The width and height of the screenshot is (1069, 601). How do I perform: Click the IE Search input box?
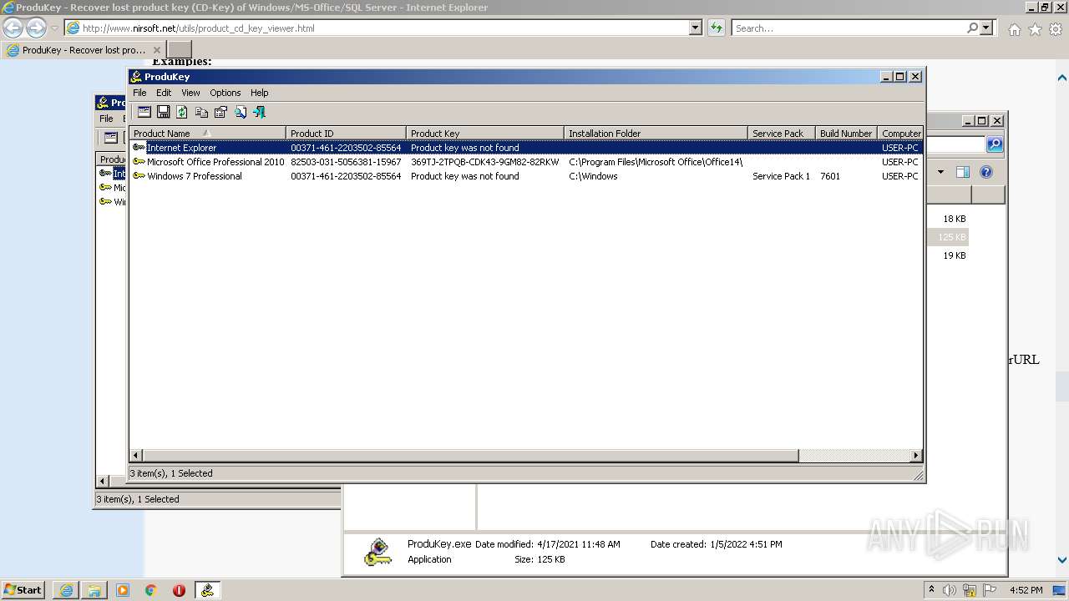tap(849, 28)
